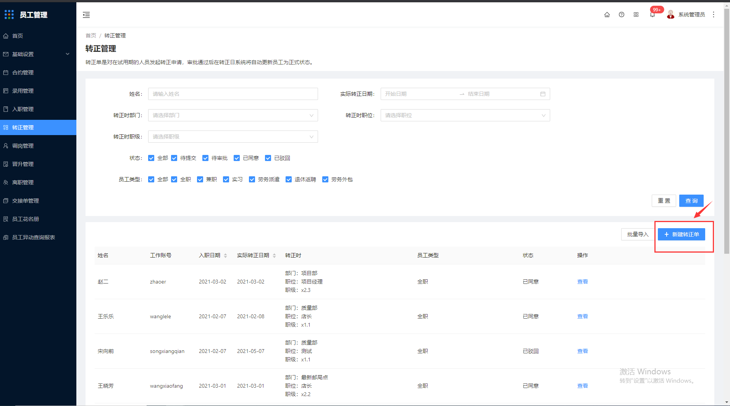730x406 pixels.
Task: Click the 入职管理 sidebar icon
Action: point(6,109)
